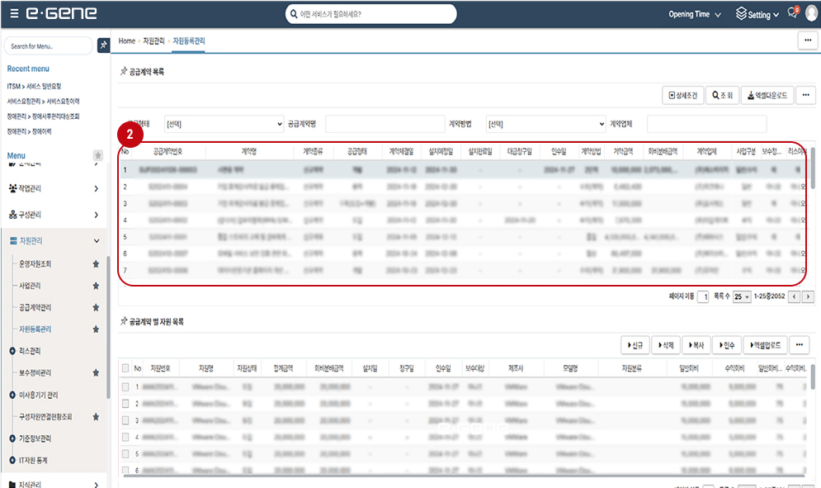Open the 계약방법 dropdown
Viewport: 821px width, 488px height.
coord(545,124)
